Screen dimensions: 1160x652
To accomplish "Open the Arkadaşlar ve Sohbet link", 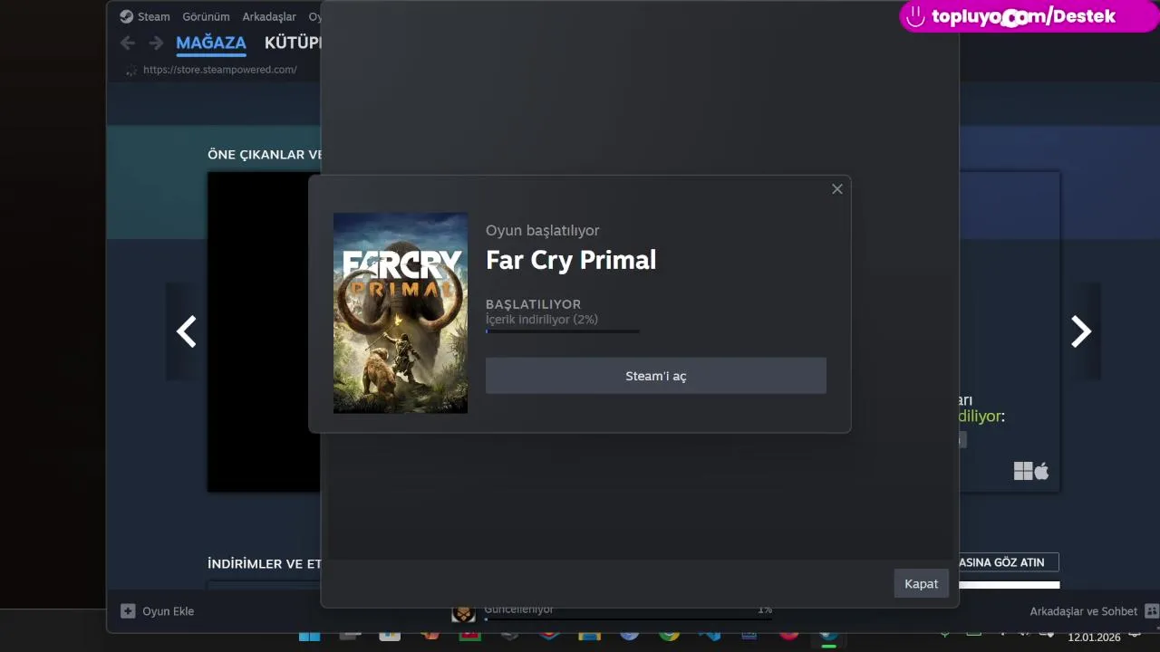I will point(1083,611).
